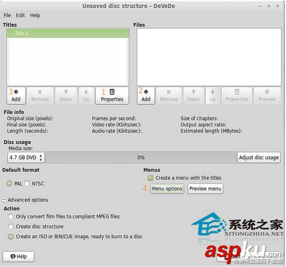Viewport: 286px width, 267px height.
Task: Open Properties of the selected file
Action: tap(237, 96)
